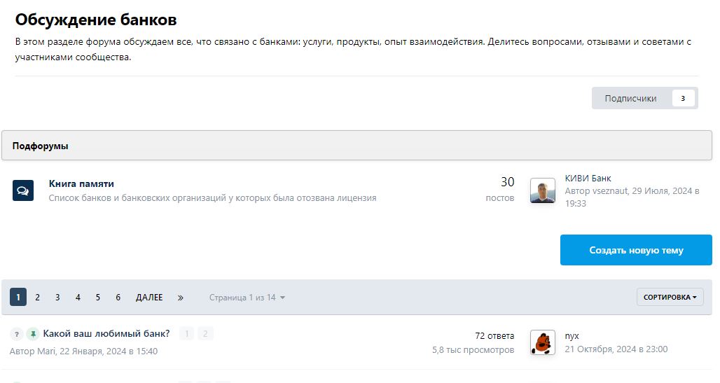This screenshot has width=720, height=383.
Task: Click the Подписчики button
Action: [x=644, y=98]
